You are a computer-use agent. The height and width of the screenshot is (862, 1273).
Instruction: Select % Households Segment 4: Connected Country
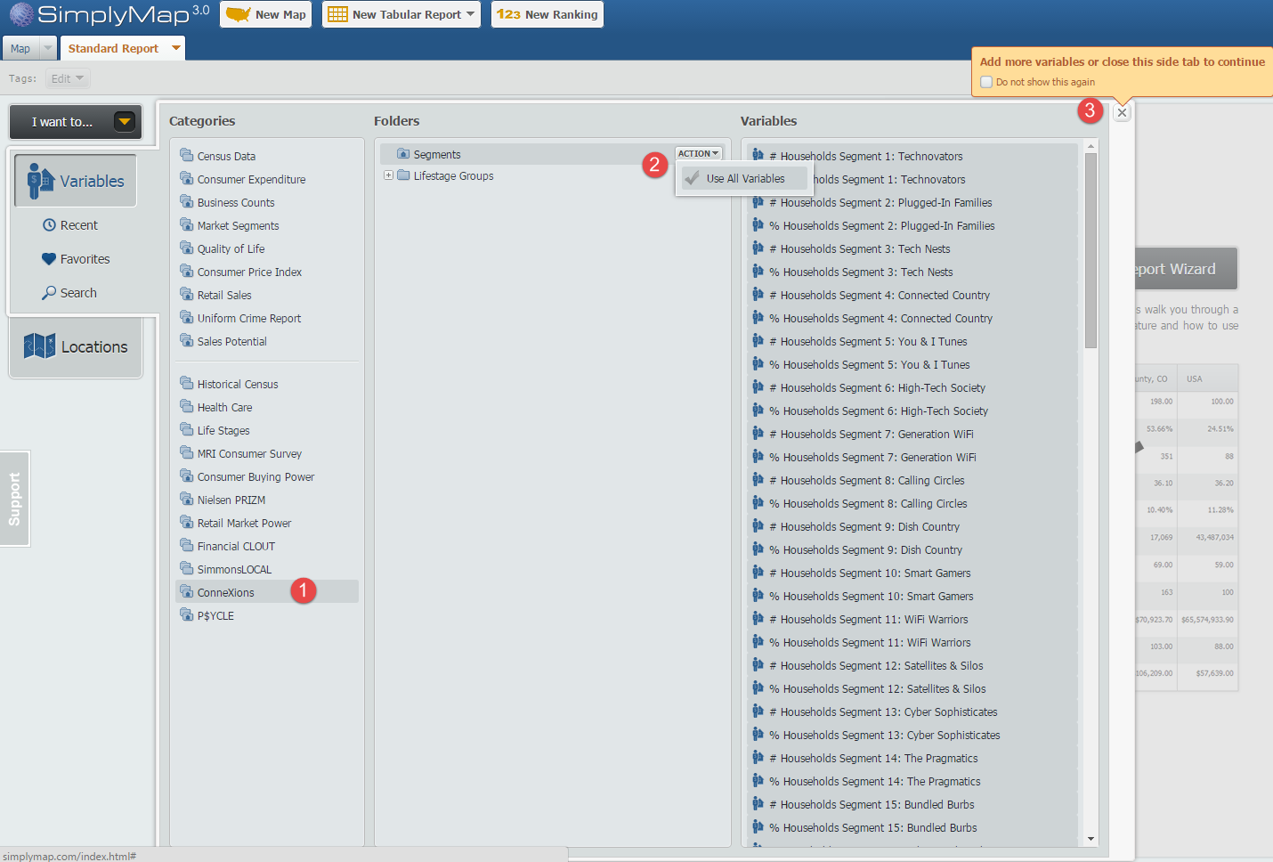[x=912, y=318]
